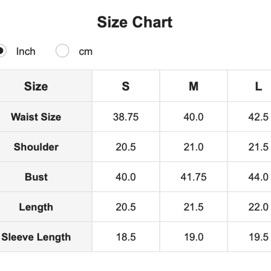Select the Inch unit radio button

(x=1, y=51)
